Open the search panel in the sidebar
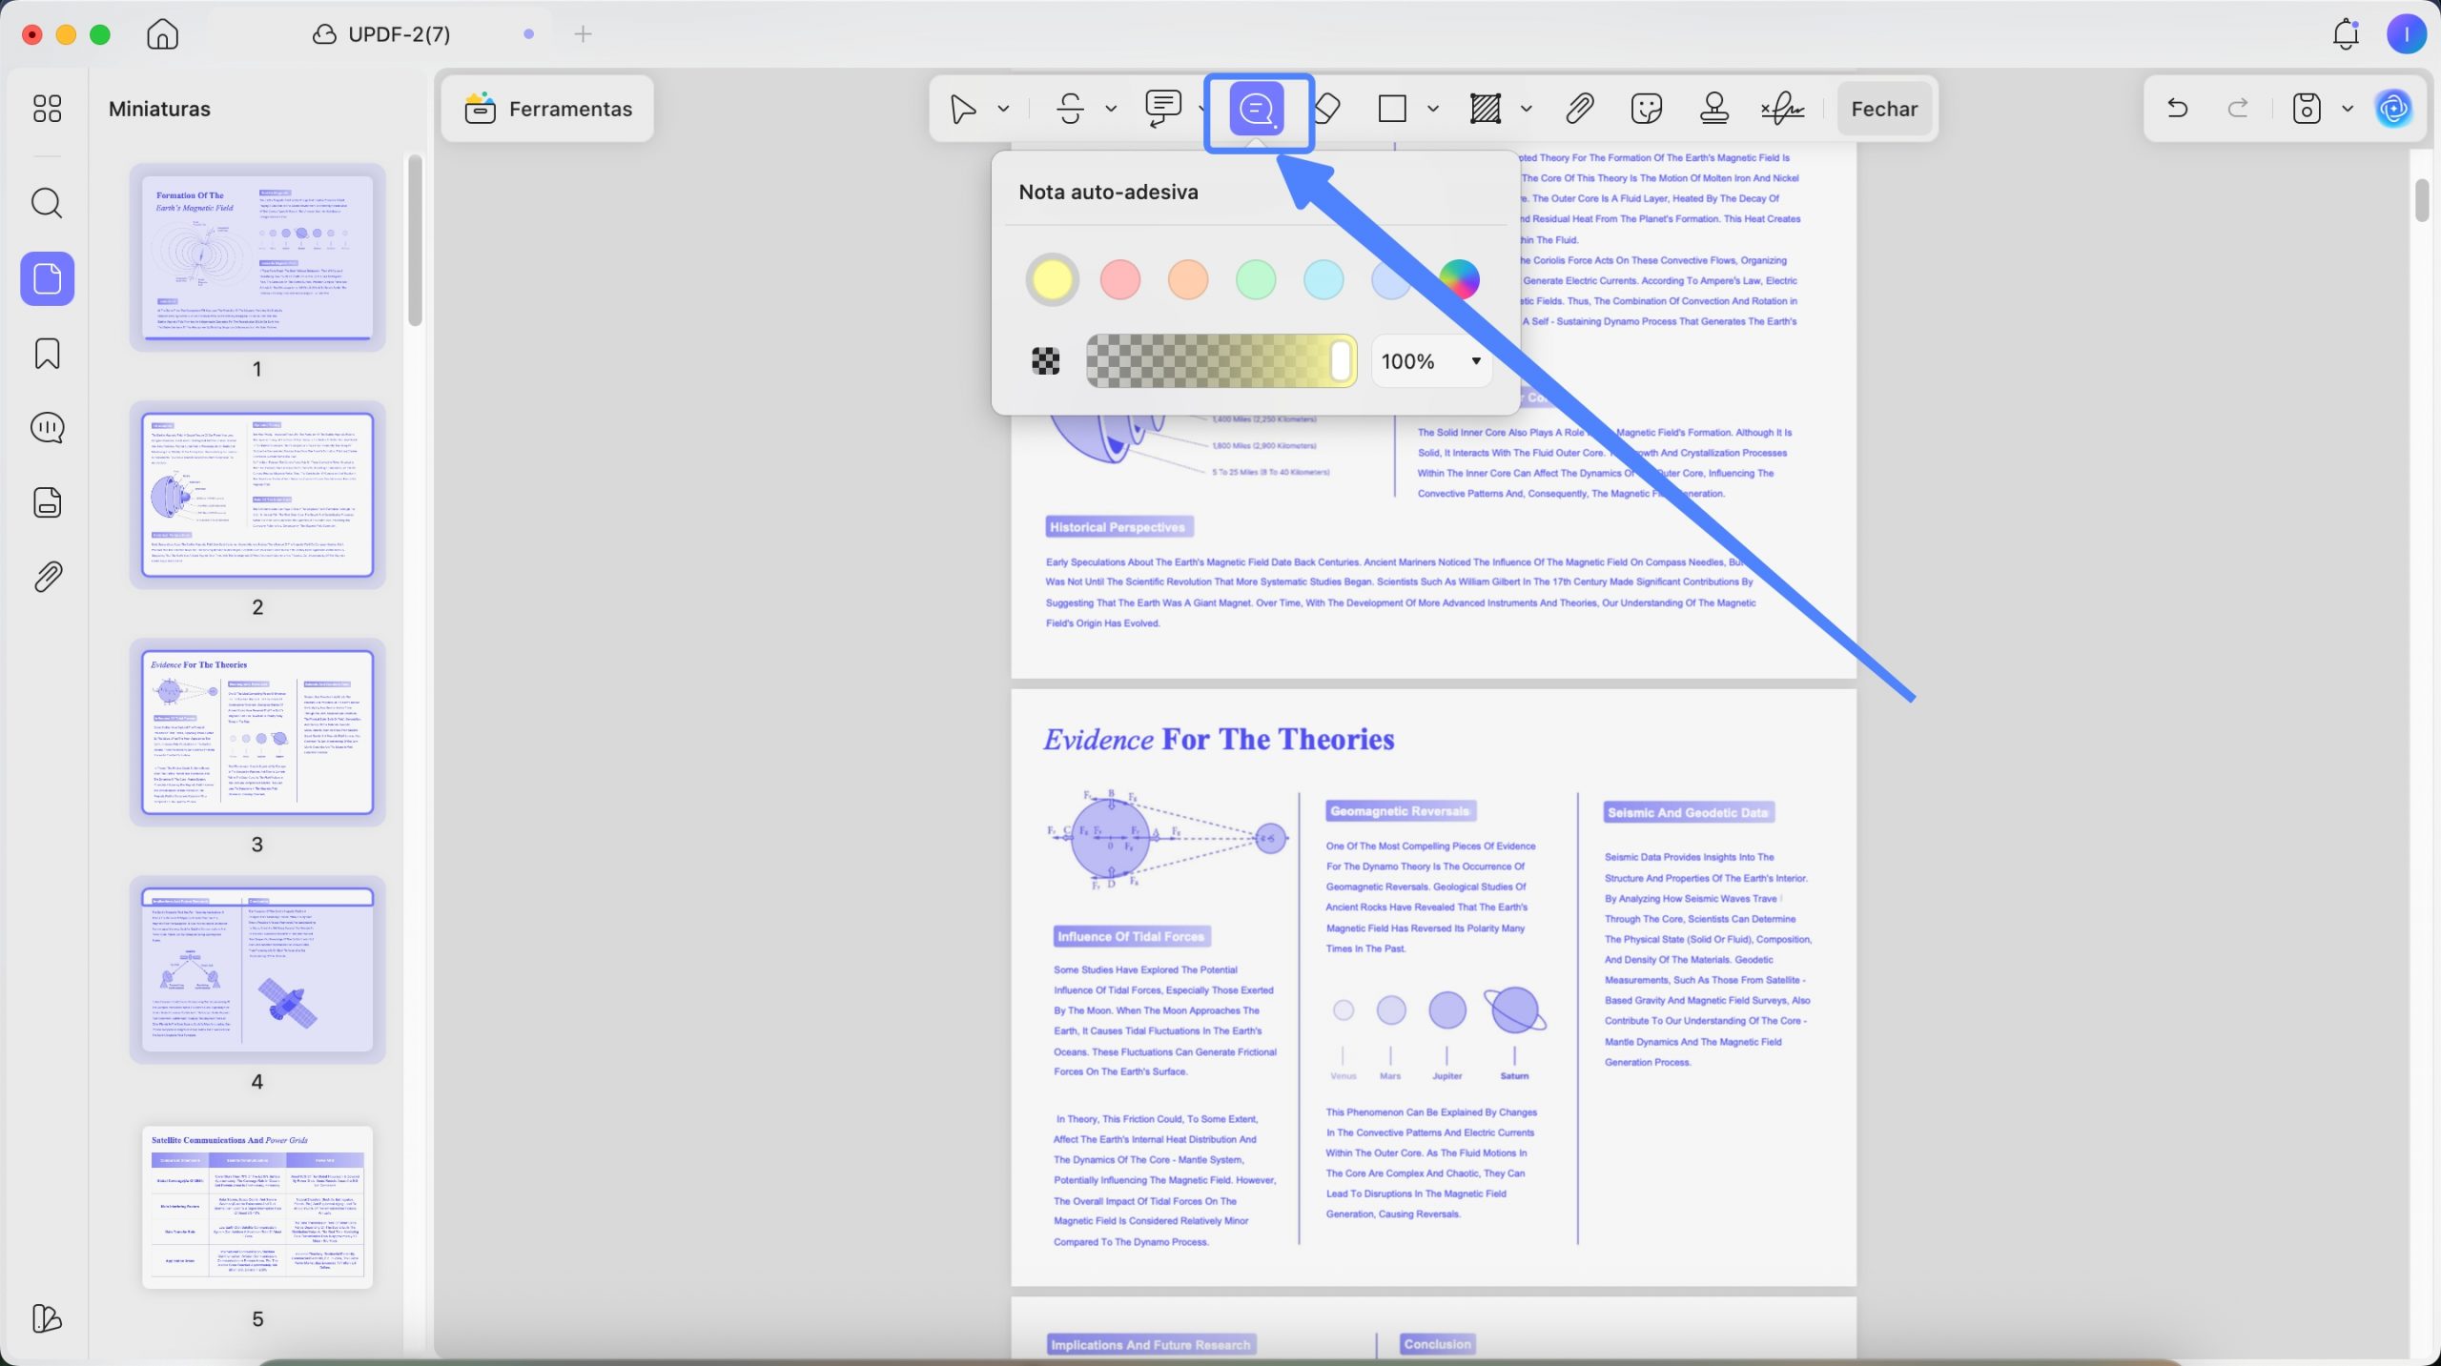Viewport: 2441px width, 1366px height. pos(47,203)
